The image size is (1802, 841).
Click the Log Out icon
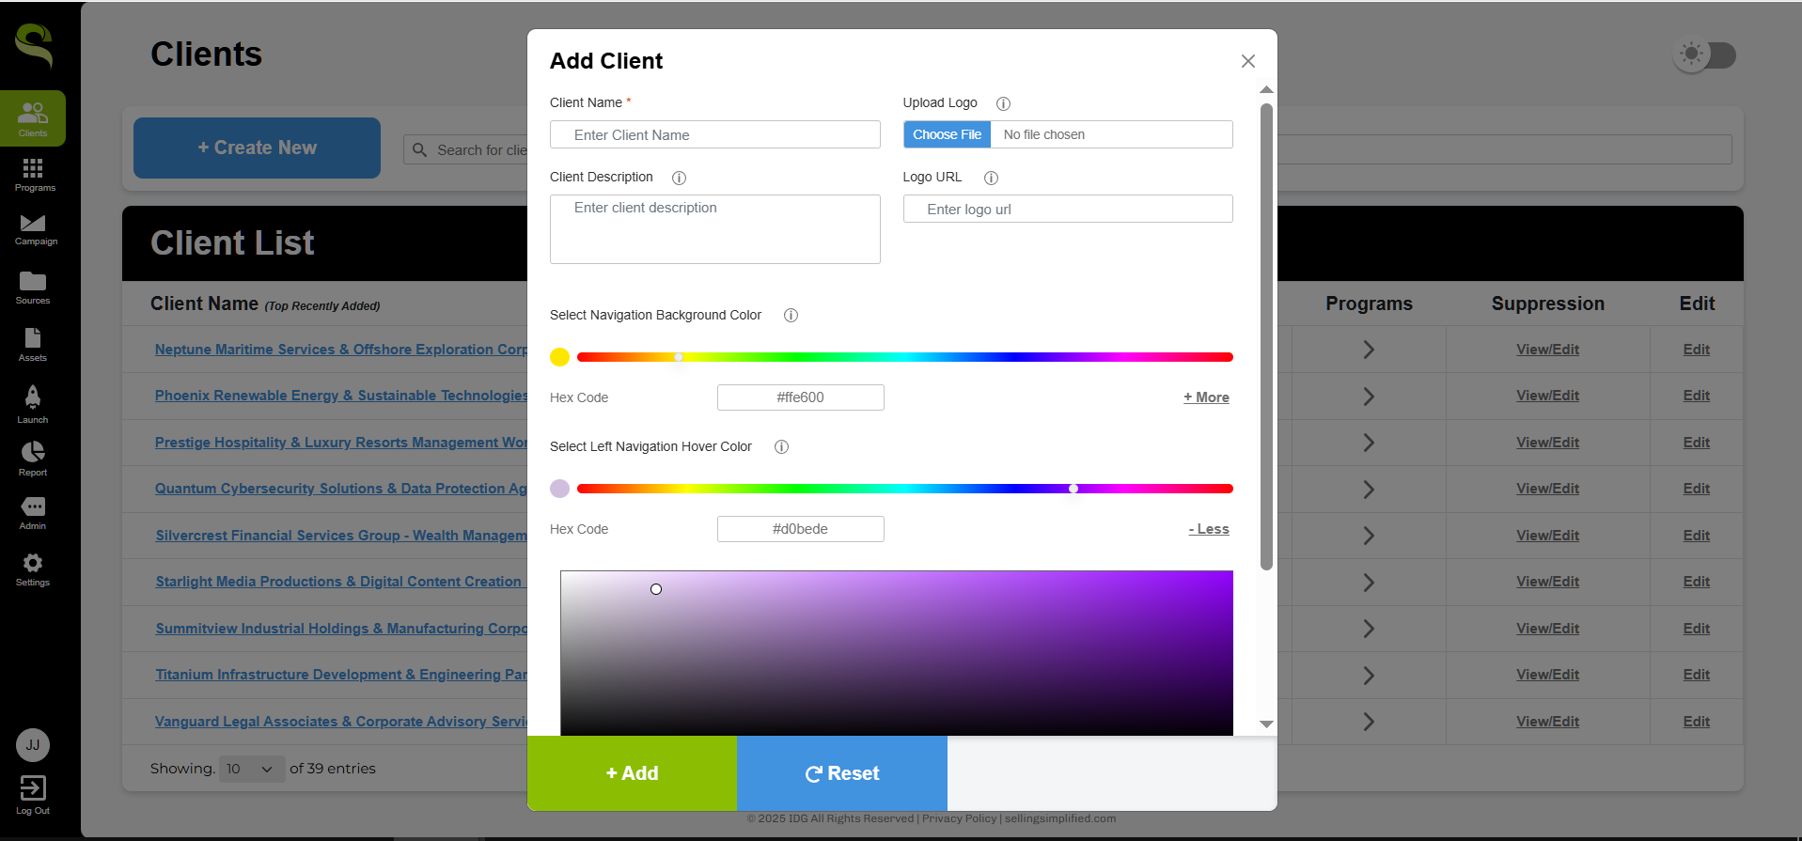[33, 788]
